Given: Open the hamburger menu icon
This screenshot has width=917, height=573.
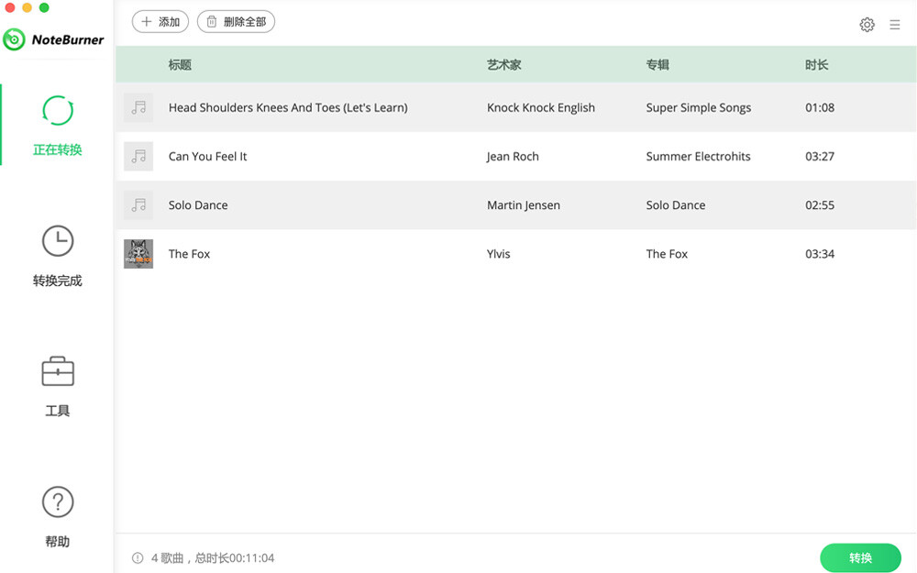Looking at the screenshot, I should pyautogui.click(x=894, y=25).
